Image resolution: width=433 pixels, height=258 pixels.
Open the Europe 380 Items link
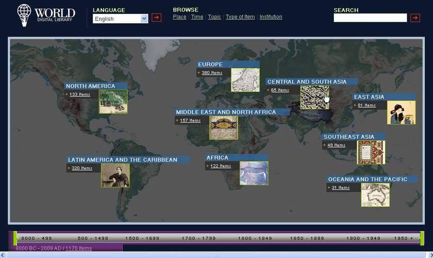tap(212, 73)
